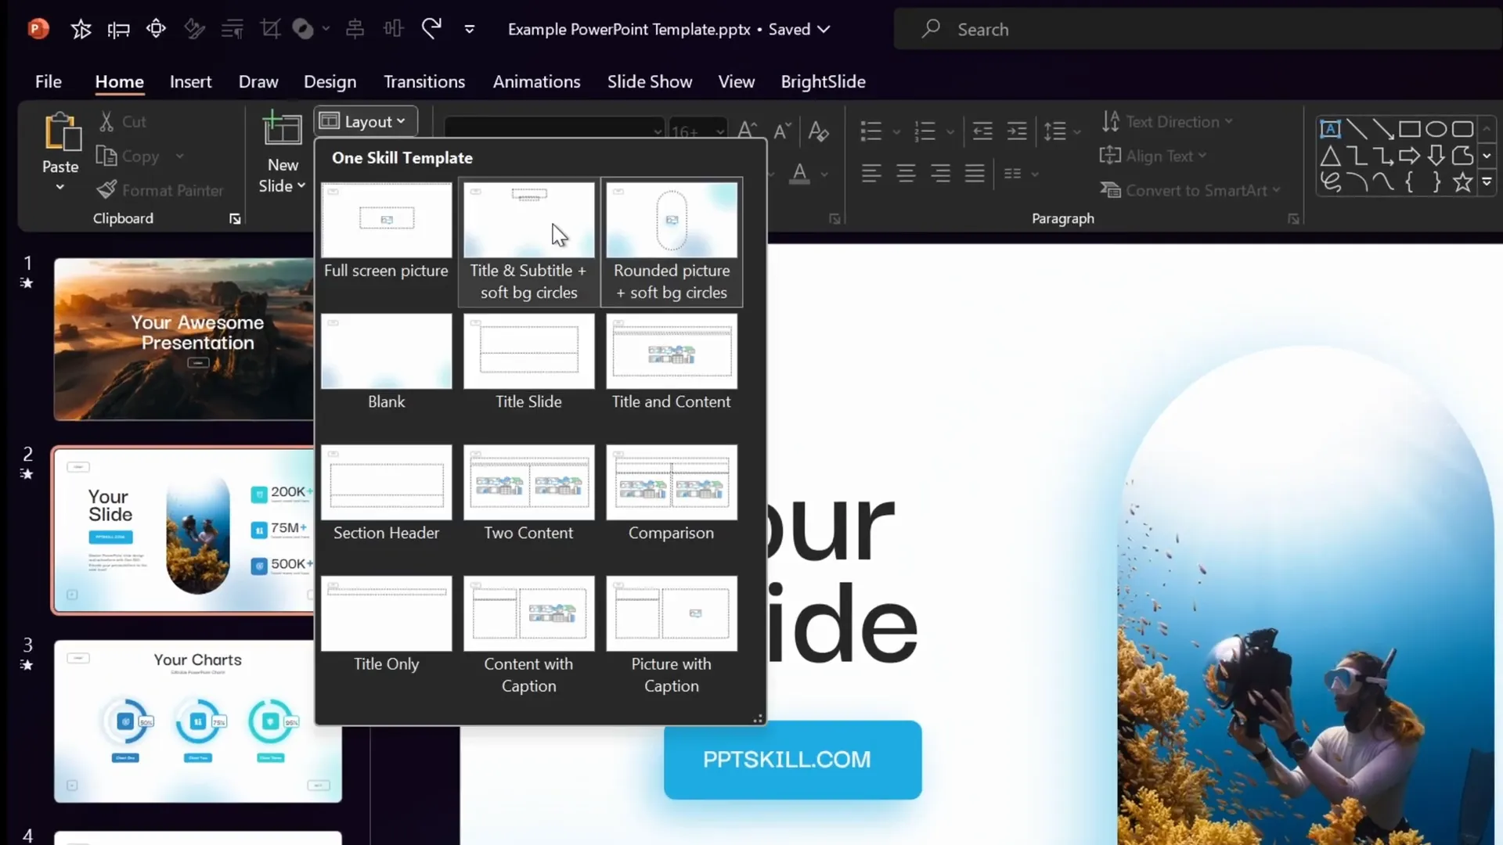Open the BrightSlide tab
This screenshot has height=845, width=1503.
(x=823, y=81)
